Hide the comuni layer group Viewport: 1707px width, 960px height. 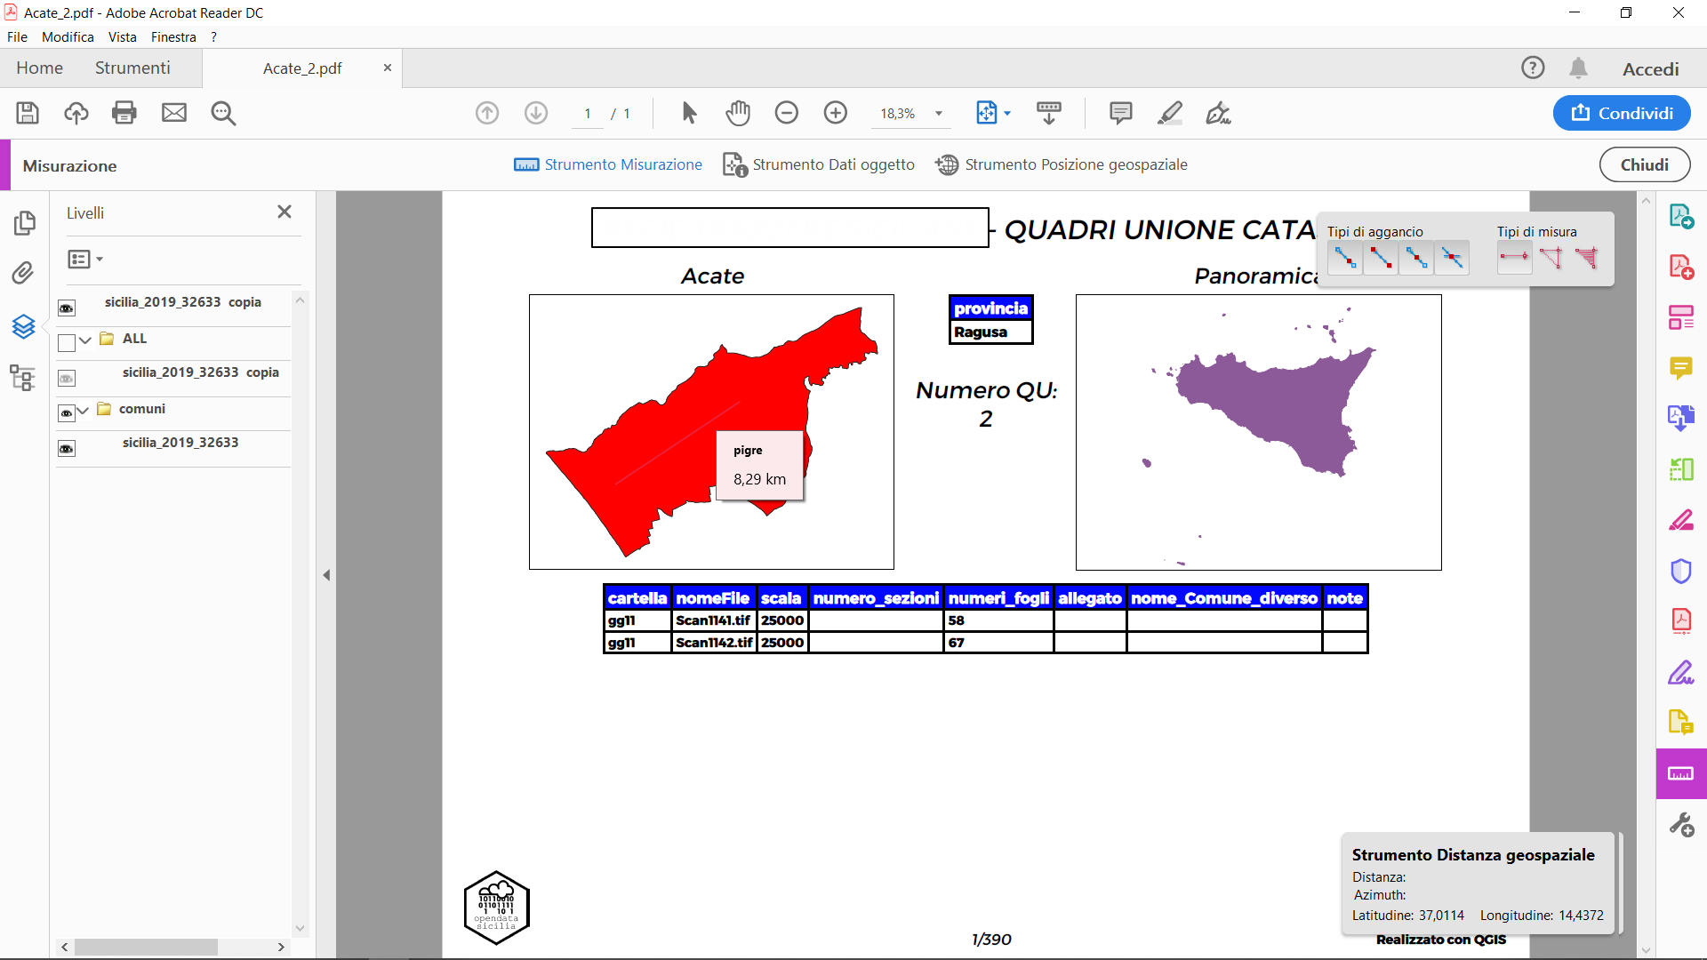67,412
